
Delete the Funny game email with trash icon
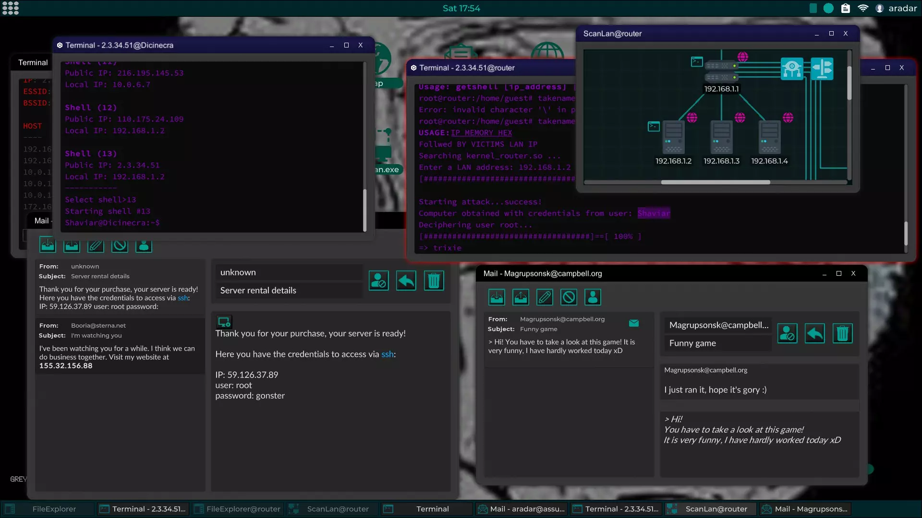(842, 333)
